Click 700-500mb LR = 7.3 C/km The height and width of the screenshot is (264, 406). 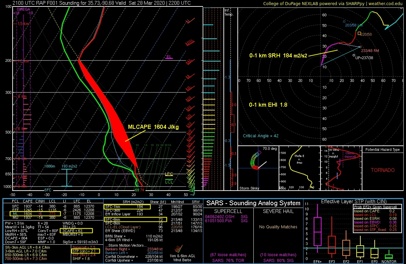click(x=26, y=259)
